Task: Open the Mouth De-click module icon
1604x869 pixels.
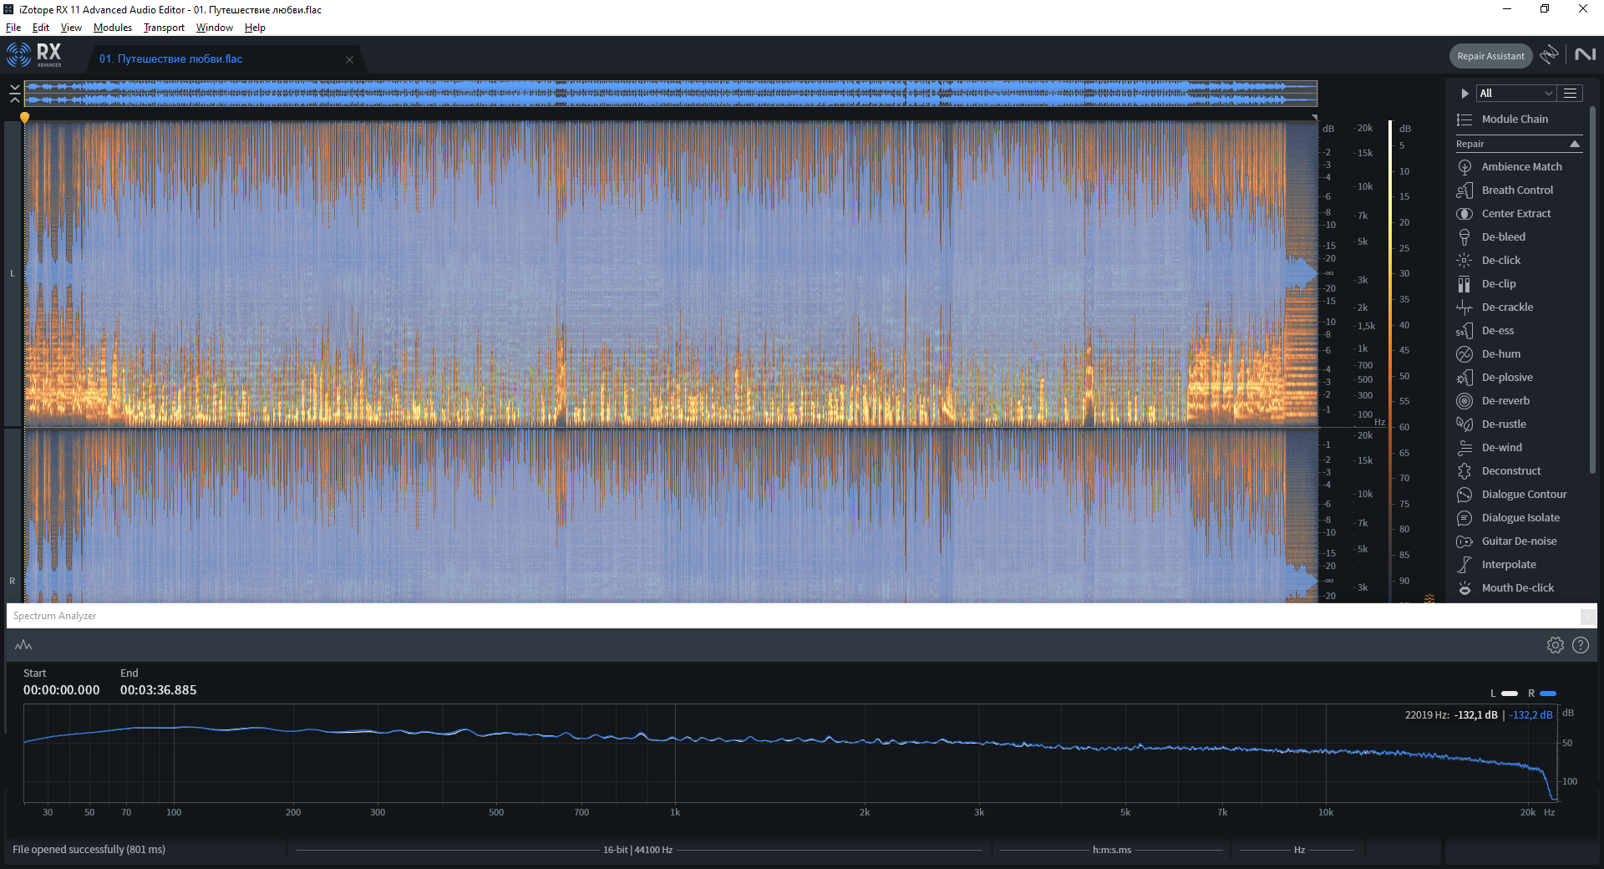Action: click(x=1464, y=588)
